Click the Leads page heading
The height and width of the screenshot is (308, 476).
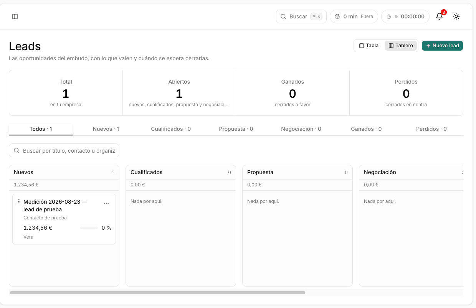tap(25, 46)
